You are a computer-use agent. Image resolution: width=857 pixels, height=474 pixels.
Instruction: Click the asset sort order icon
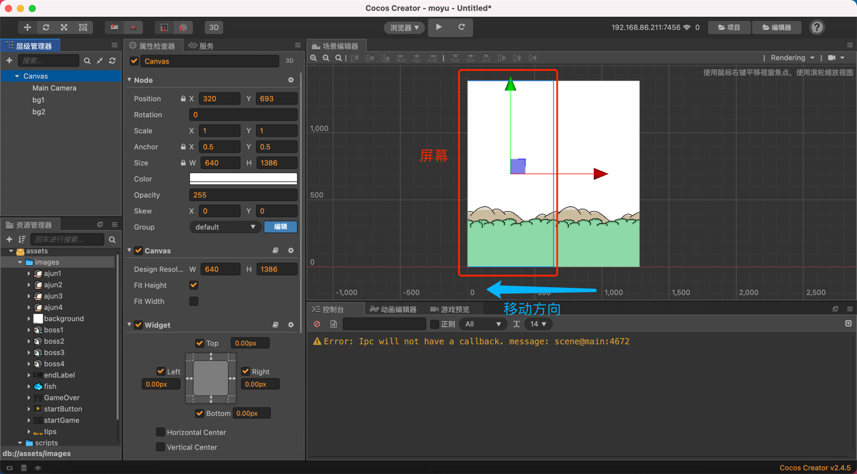pyautogui.click(x=22, y=239)
